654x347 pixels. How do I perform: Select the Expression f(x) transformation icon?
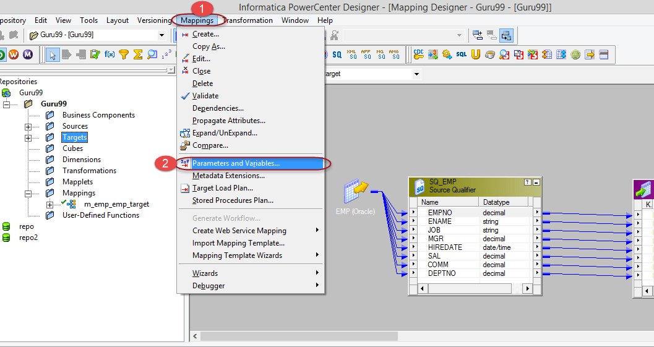click(x=110, y=54)
